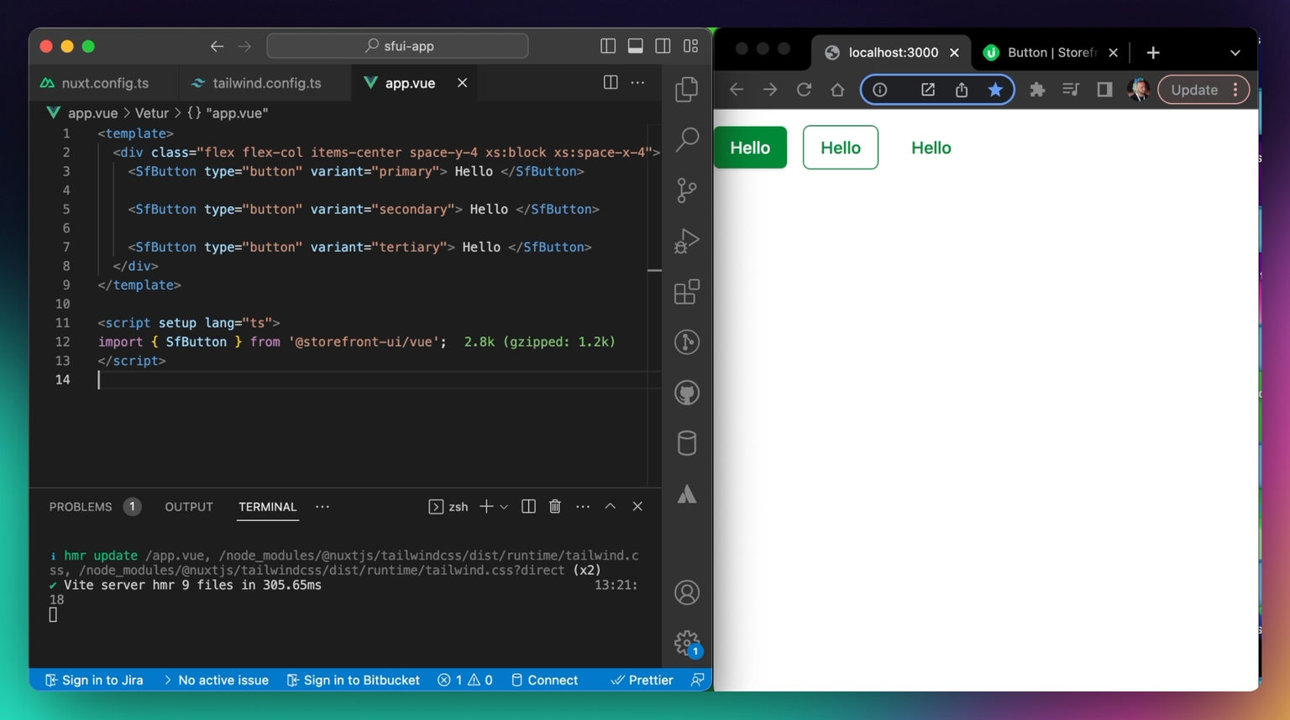Open feedback icon in status bar
1290x720 pixels.
point(697,681)
